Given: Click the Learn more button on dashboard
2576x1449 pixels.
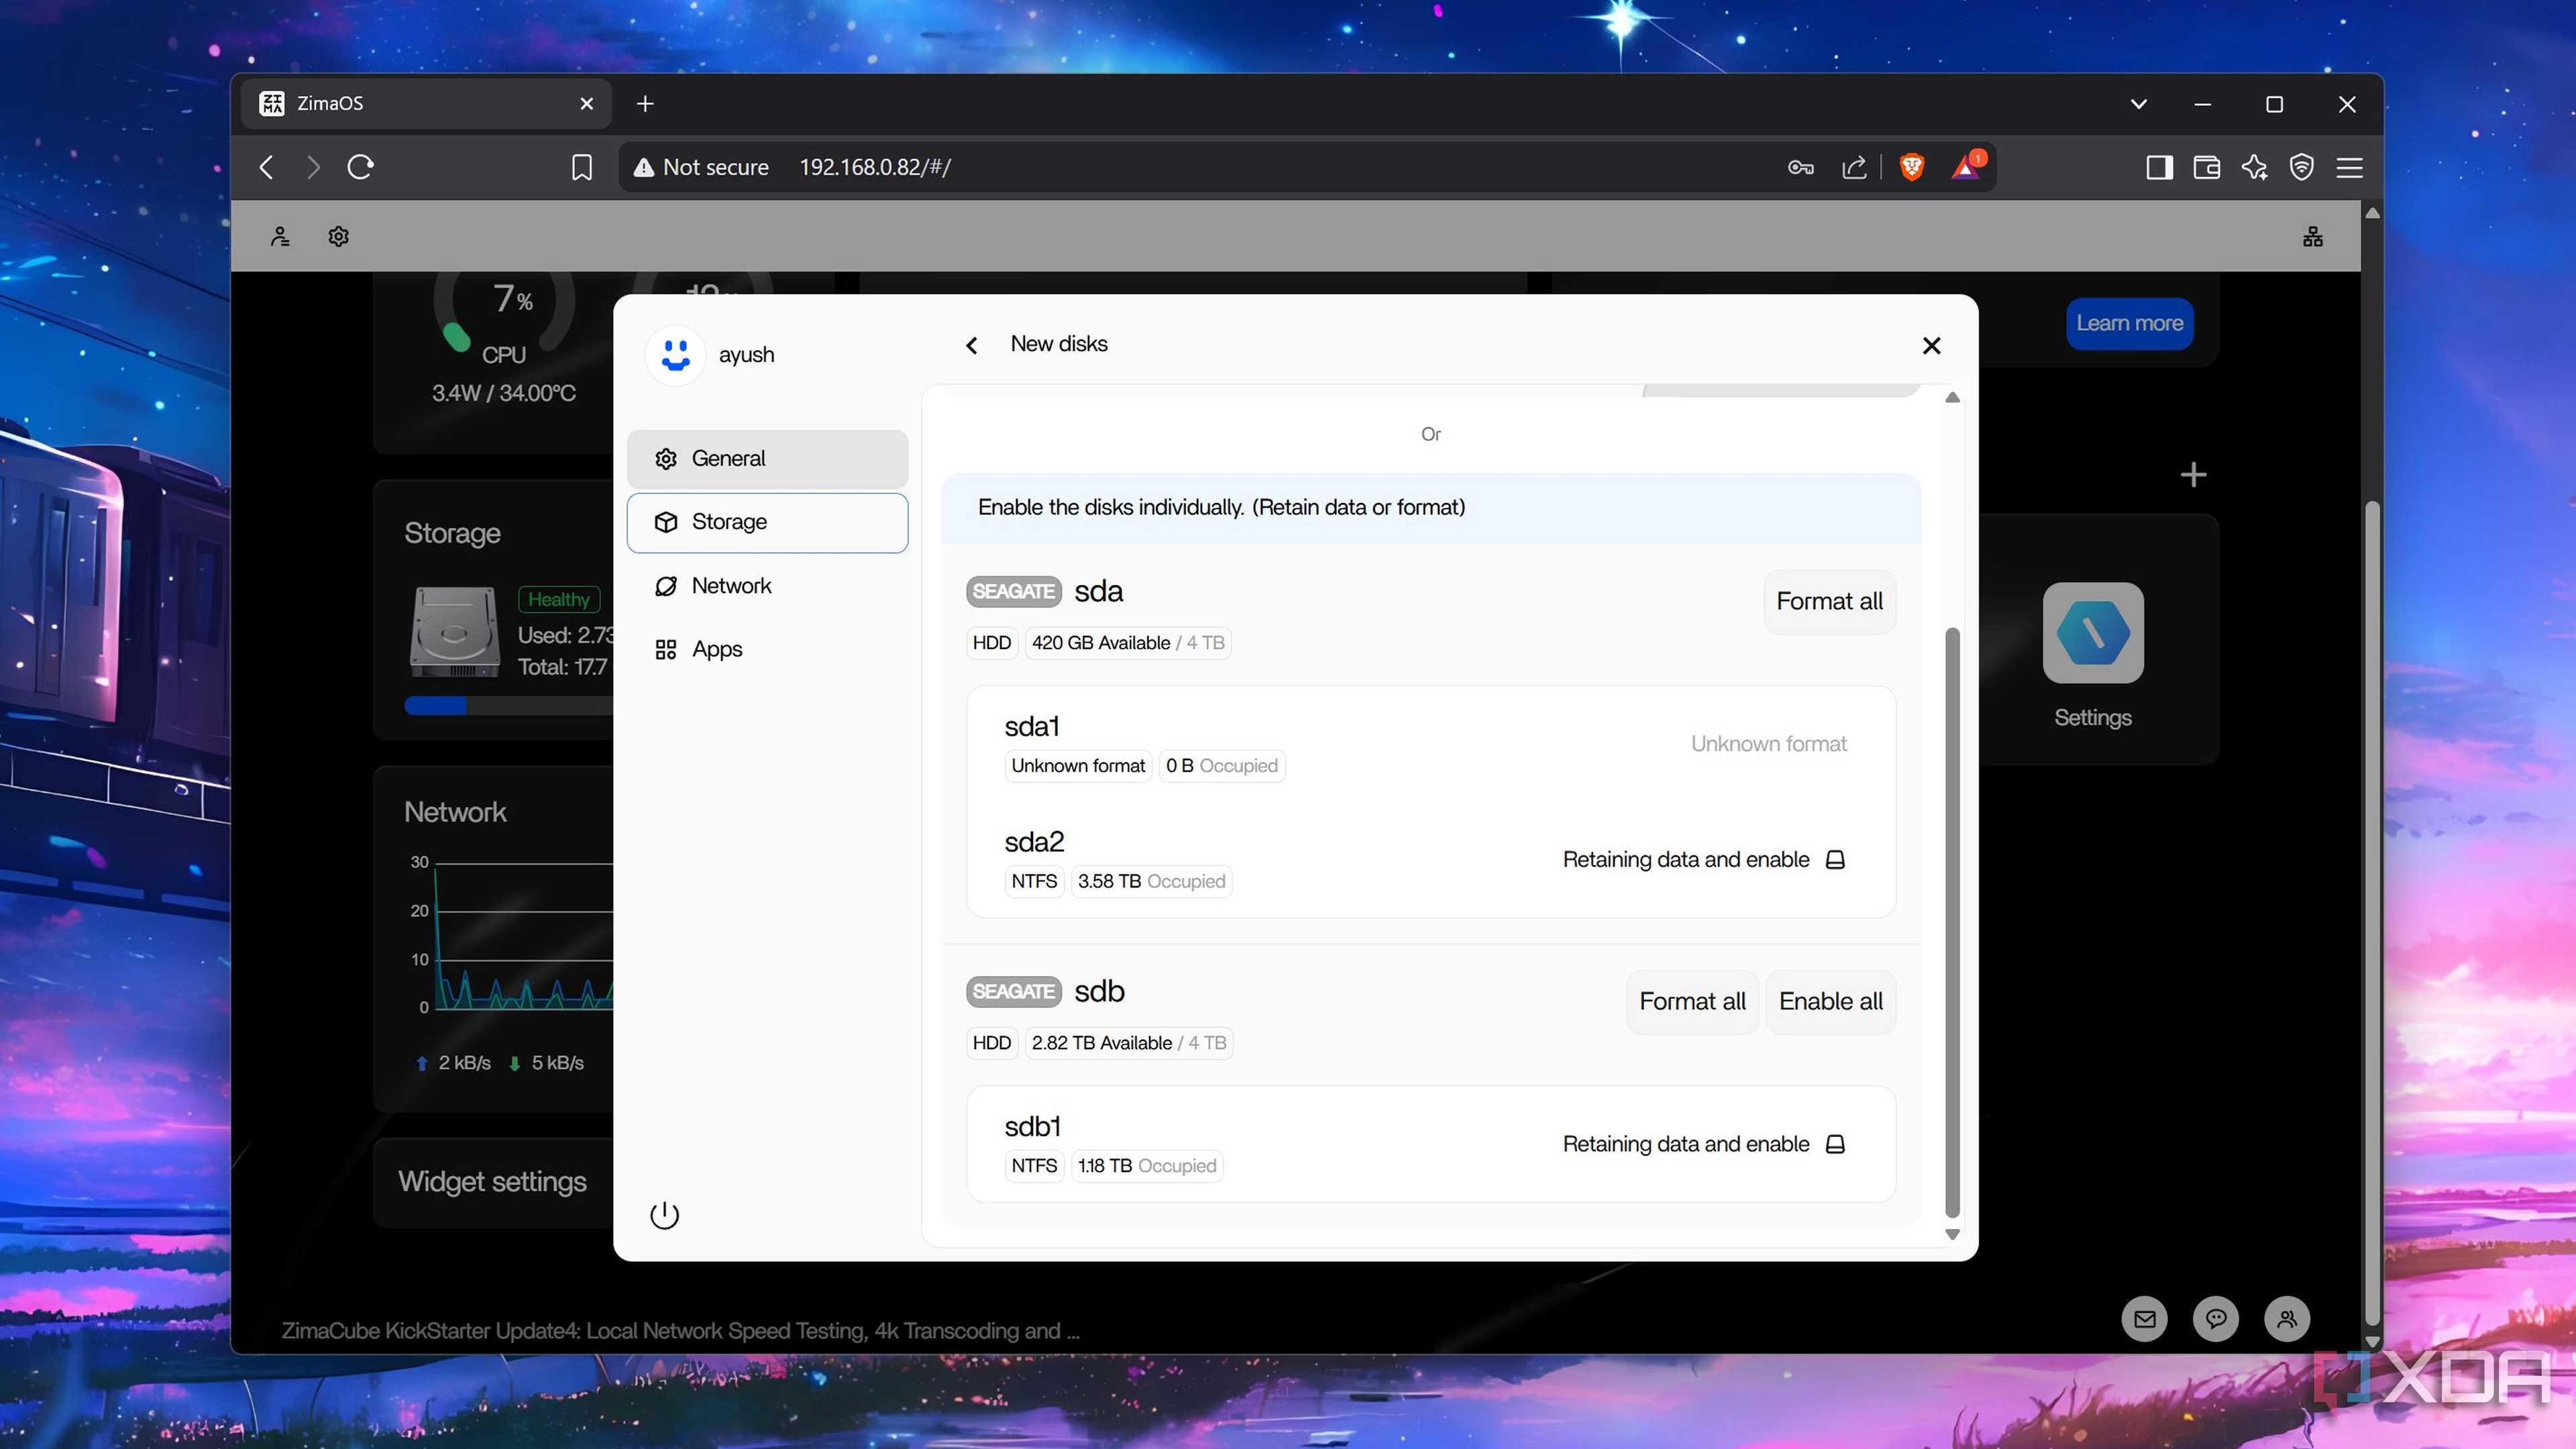Looking at the screenshot, I should pyautogui.click(x=2129, y=323).
